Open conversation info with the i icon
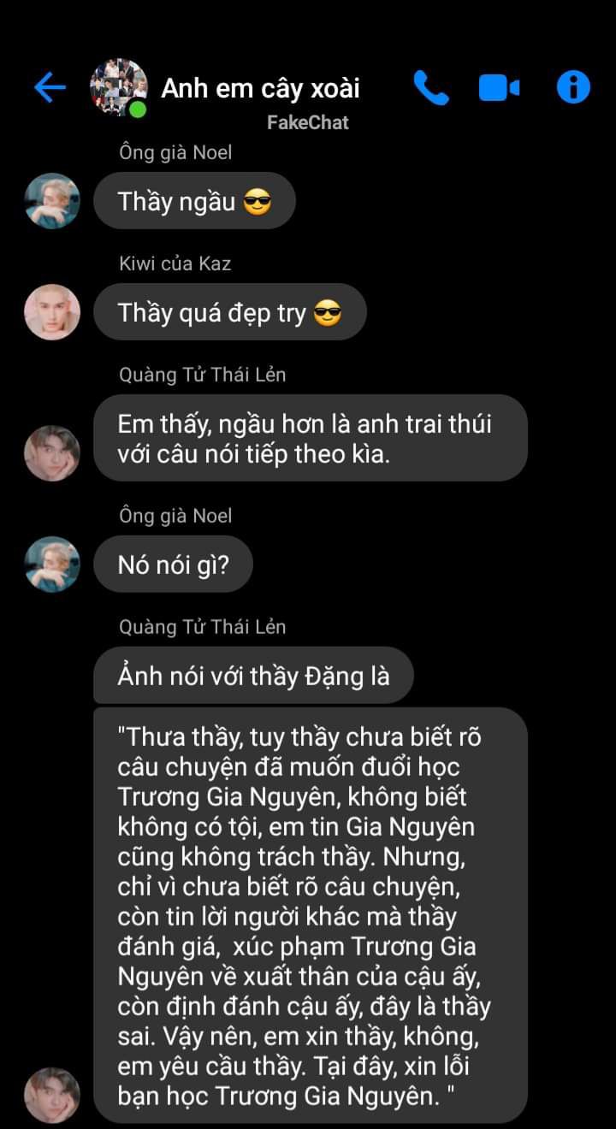Screen dimensions: 616x1129 tap(573, 87)
